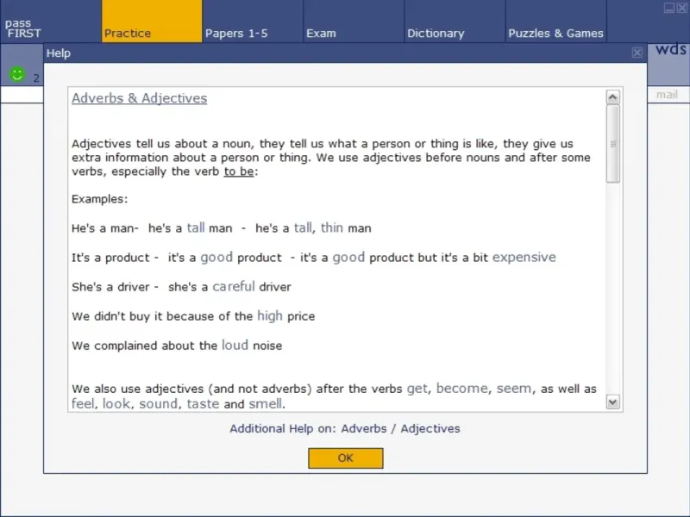Screen dimensions: 690x517
Task: Switch to the Papers 1-5 tab
Action: point(253,22)
